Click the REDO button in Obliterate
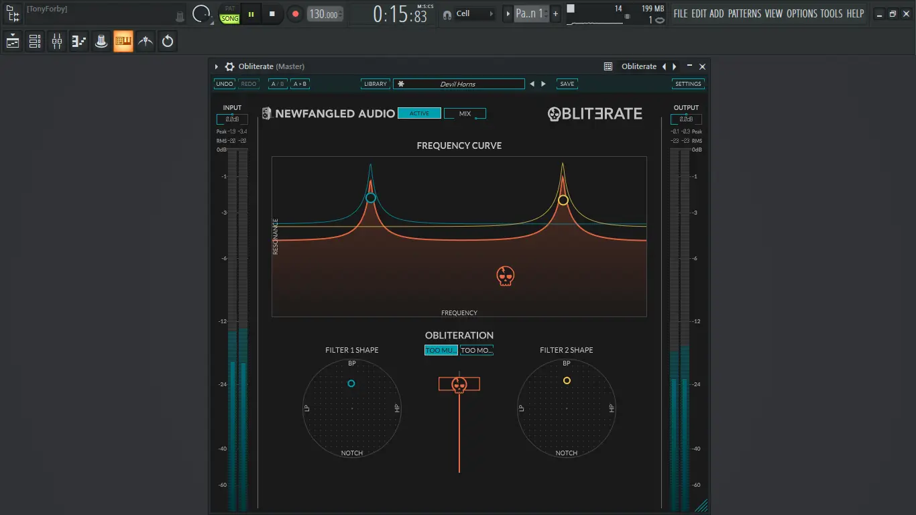The width and height of the screenshot is (916, 515). pos(249,84)
